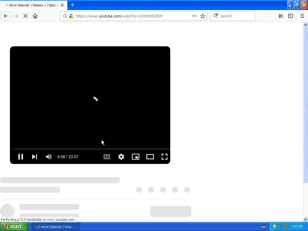Image resolution: width=308 pixels, height=231 pixels.
Task: Toggle the sidebars view
Action: [x=291, y=16]
